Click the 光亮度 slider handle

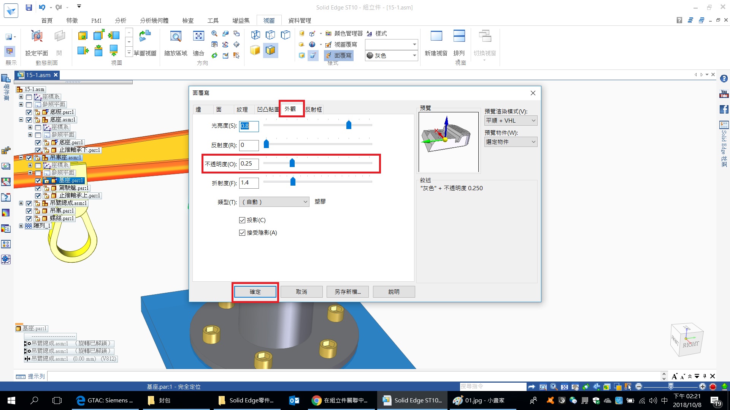(x=349, y=125)
